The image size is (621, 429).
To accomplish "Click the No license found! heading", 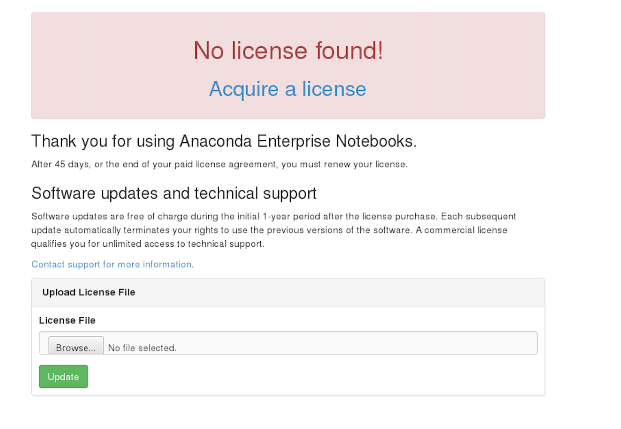I will pyautogui.click(x=288, y=50).
